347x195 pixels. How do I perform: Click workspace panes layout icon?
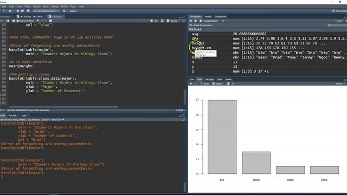(64, 11)
